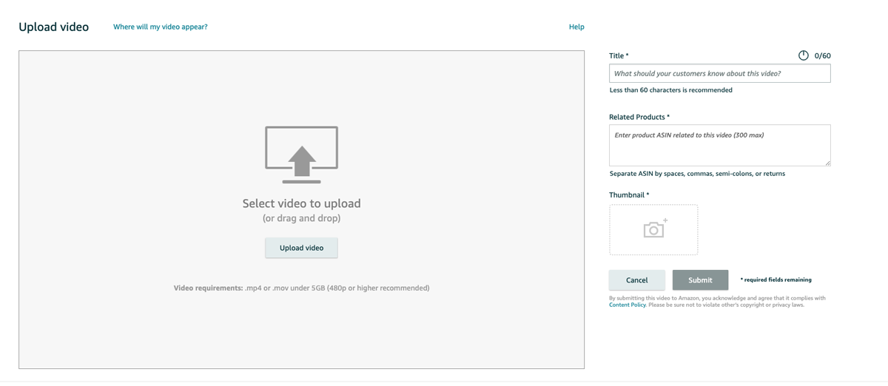Click the video requirements text line
Screen dimensions: 888x386
click(301, 288)
